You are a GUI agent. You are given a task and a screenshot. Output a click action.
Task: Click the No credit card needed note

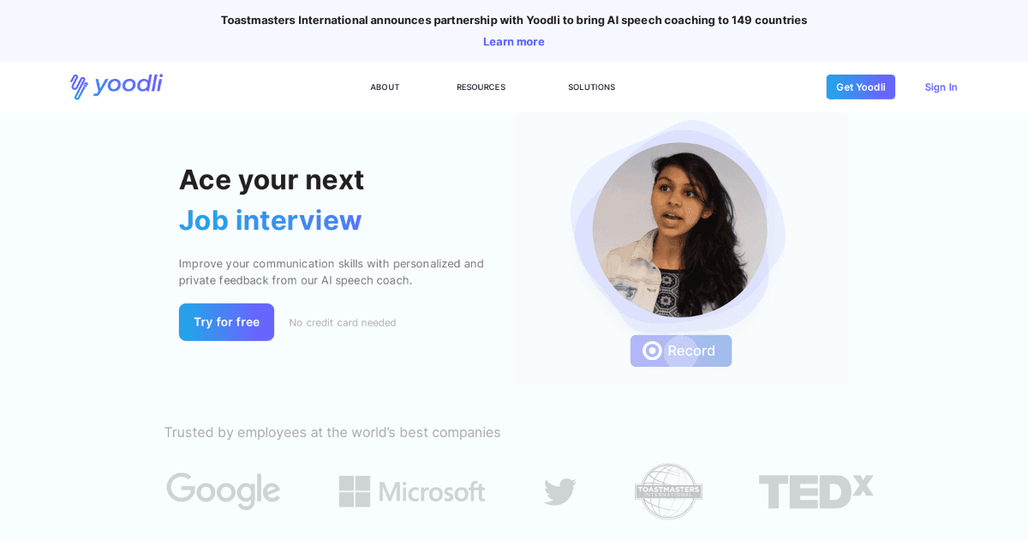click(343, 323)
